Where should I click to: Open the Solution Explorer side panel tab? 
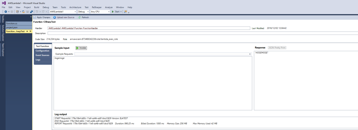[3, 33]
